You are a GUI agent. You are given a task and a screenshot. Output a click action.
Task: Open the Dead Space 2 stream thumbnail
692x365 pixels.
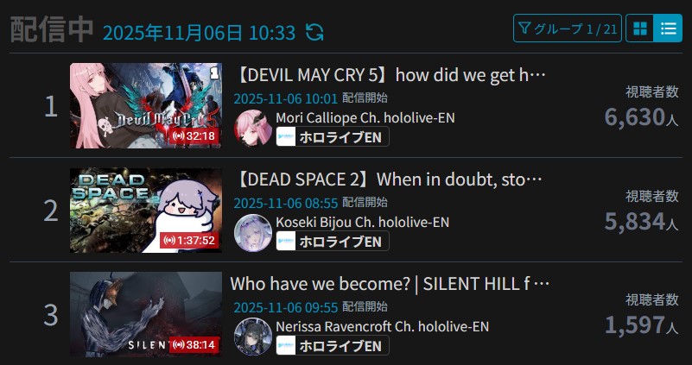[x=146, y=211]
